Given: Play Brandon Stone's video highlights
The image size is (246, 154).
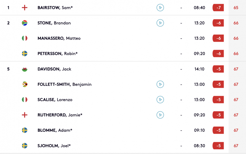Looking at the screenshot, I should point(160,23).
